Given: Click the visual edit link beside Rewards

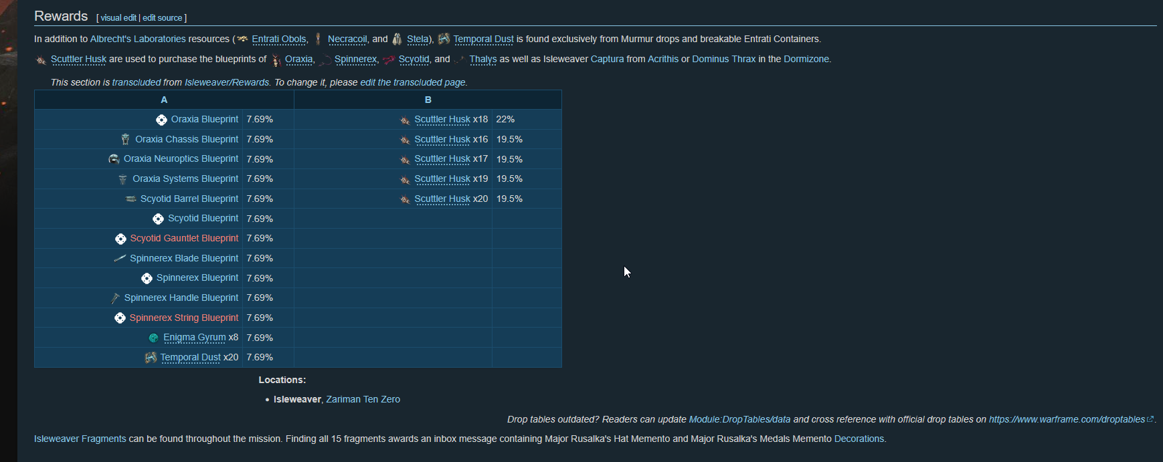Looking at the screenshot, I should coord(118,18).
